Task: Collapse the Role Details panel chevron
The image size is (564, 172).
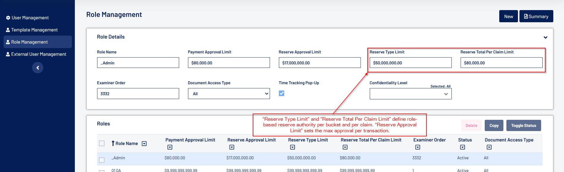Action: pyautogui.click(x=545, y=37)
